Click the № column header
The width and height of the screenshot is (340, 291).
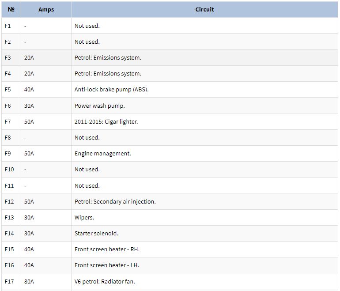pos(11,10)
